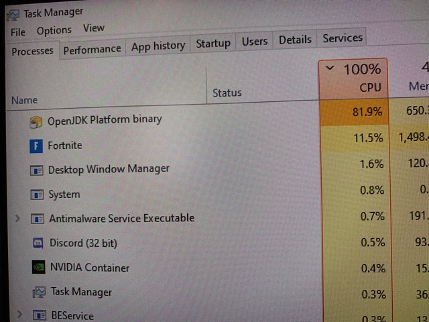Click the Task Manager title bar icon

pyautogui.click(x=13, y=15)
